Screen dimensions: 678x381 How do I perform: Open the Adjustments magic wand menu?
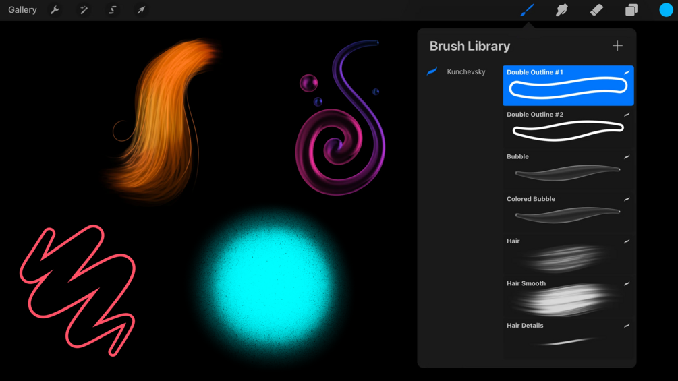coord(84,10)
